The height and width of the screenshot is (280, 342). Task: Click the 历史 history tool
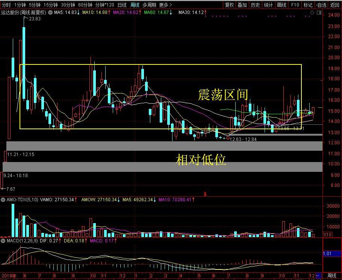coord(254,5)
